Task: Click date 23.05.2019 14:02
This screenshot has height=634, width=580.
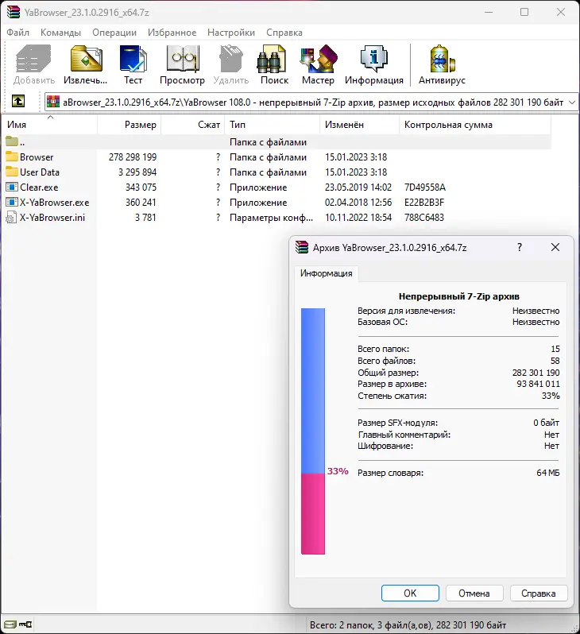Action: tap(358, 187)
